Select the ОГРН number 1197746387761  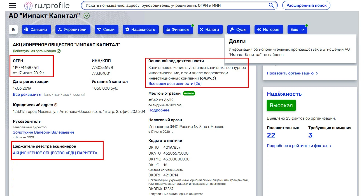pyautogui.click(x=26, y=67)
